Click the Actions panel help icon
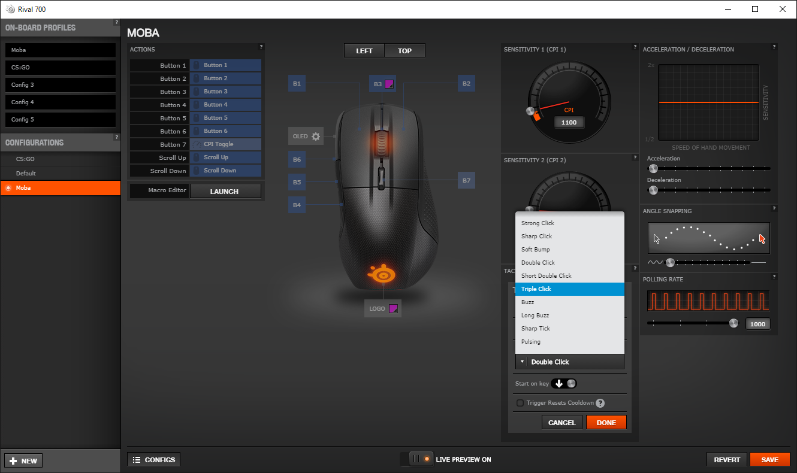797x473 pixels. [x=261, y=47]
